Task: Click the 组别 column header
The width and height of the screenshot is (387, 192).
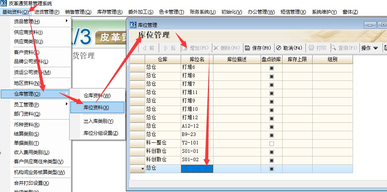Action: click(x=333, y=60)
